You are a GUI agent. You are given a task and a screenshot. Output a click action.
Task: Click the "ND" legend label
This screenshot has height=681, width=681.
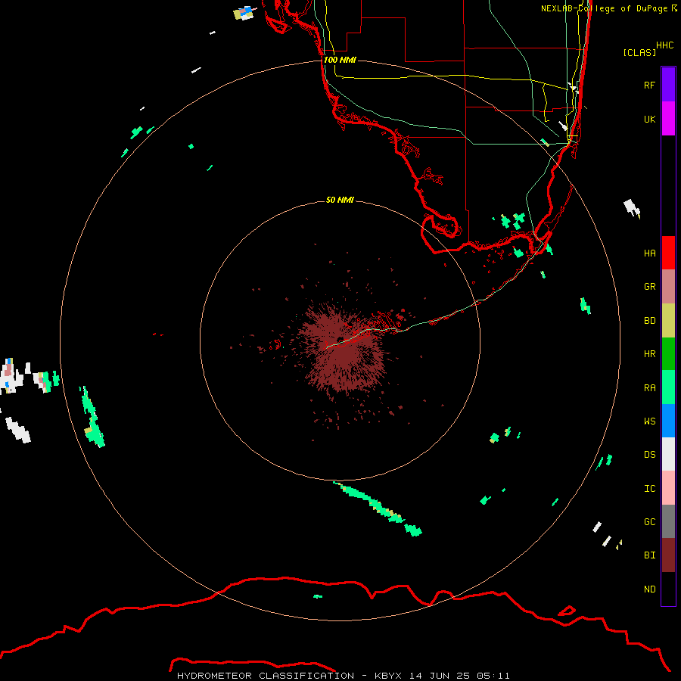(x=649, y=589)
